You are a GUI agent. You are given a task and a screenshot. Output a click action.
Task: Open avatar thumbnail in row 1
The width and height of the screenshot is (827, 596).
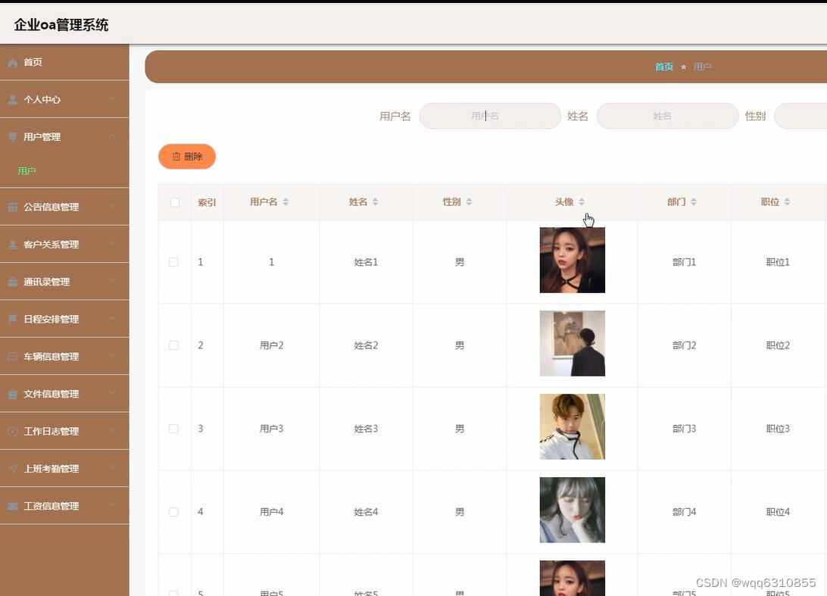coord(573,260)
